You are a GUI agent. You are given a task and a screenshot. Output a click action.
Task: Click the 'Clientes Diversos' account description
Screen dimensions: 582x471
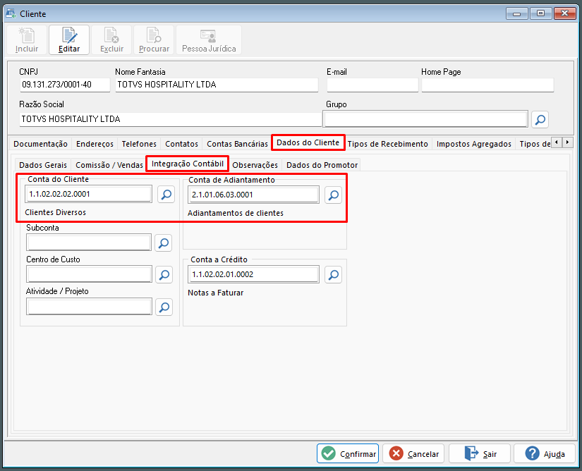pyautogui.click(x=55, y=212)
